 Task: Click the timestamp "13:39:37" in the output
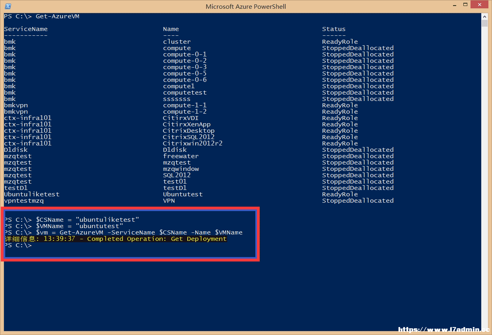tap(60, 239)
